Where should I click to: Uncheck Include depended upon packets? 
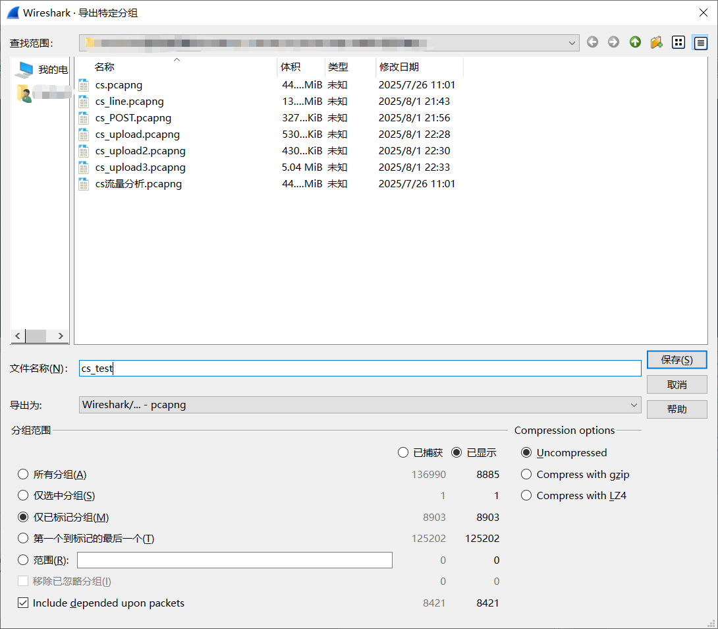(x=23, y=603)
